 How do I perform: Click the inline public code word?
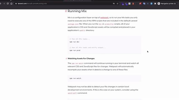(83, 30)
